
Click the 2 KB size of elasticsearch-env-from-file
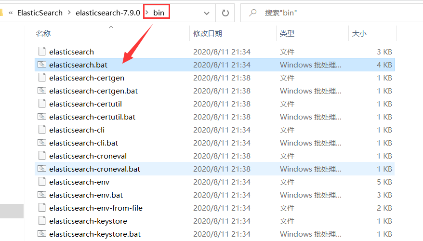tap(384, 208)
